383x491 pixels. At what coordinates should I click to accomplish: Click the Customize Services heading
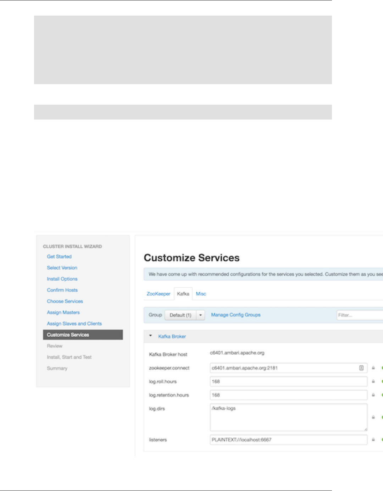click(x=192, y=258)
